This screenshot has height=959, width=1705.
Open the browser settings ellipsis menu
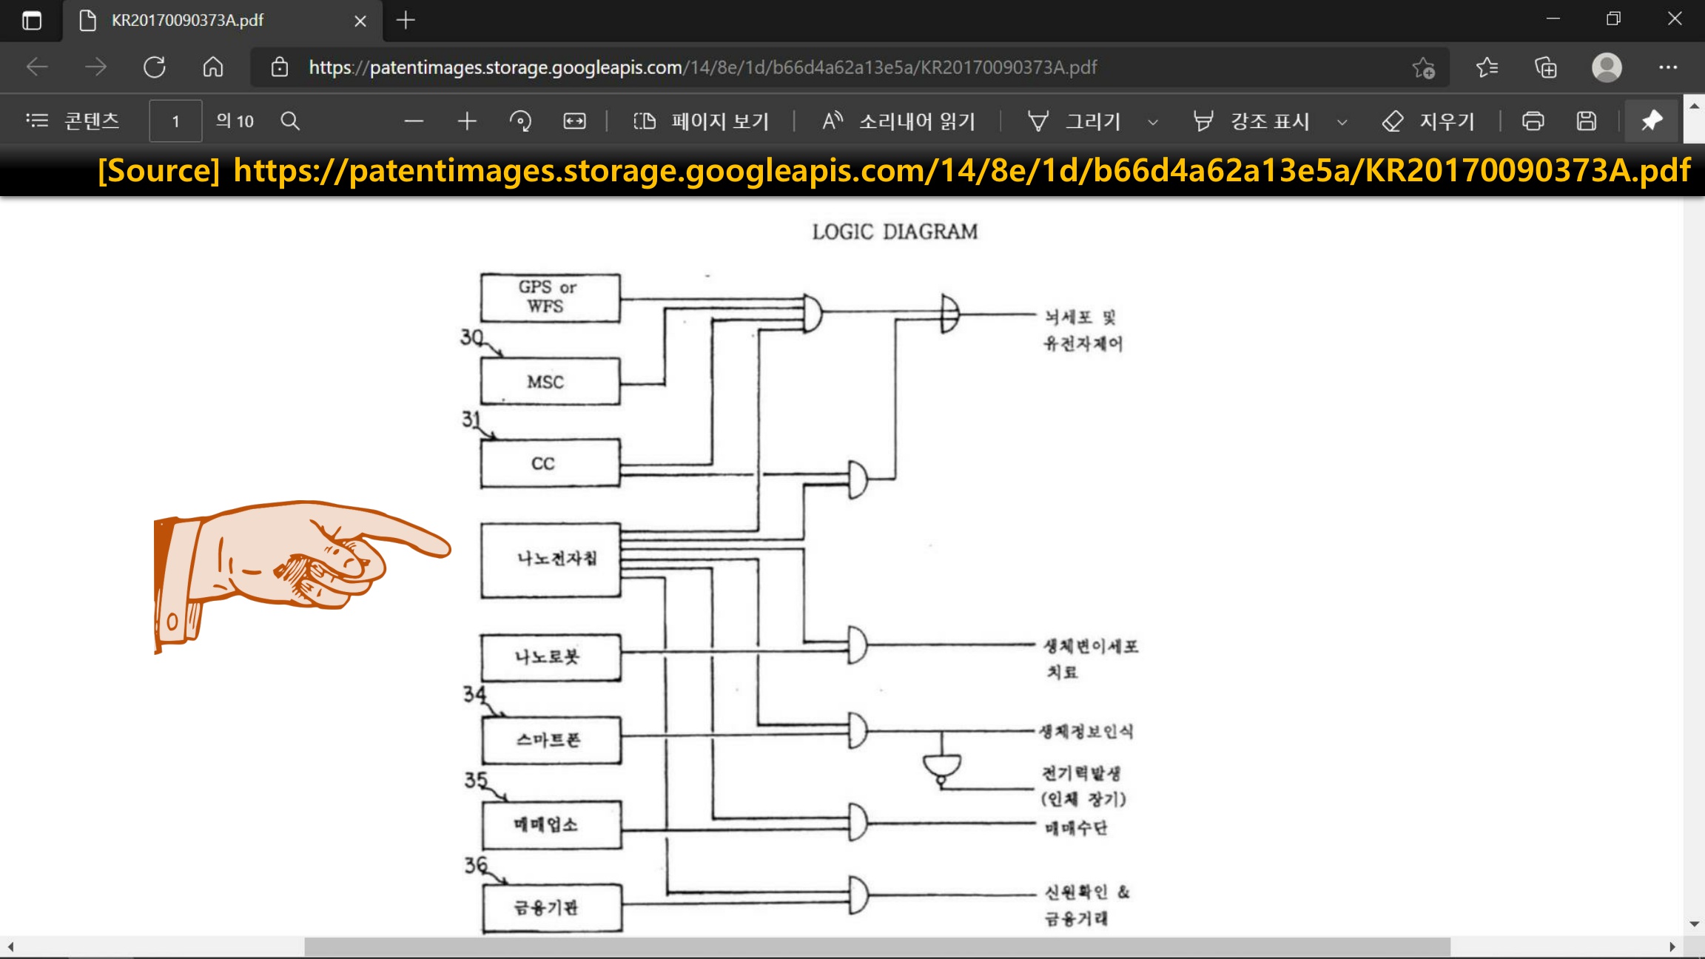pyautogui.click(x=1668, y=67)
